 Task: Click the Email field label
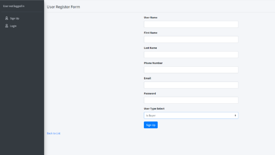click(x=147, y=78)
